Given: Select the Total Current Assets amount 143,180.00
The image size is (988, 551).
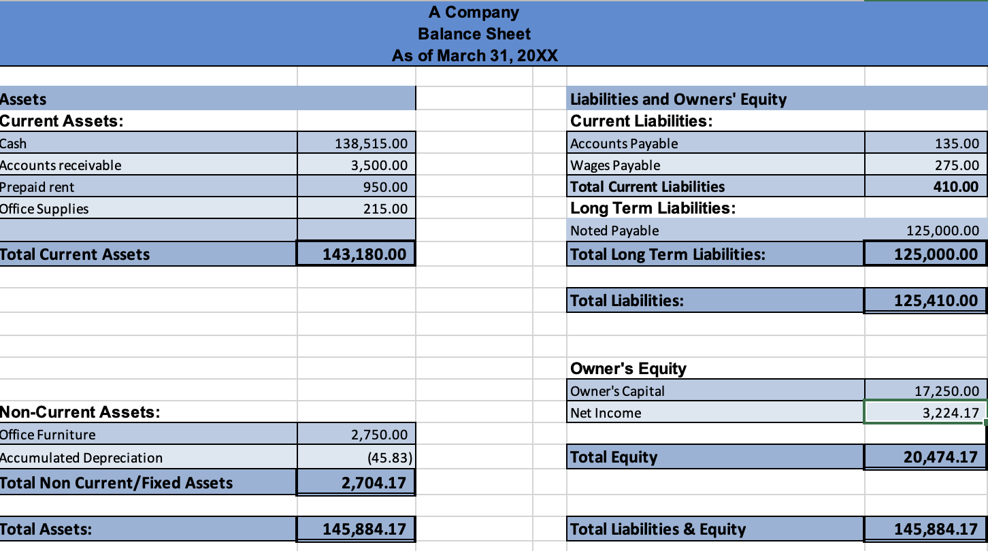Looking at the screenshot, I should coord(356,253).
